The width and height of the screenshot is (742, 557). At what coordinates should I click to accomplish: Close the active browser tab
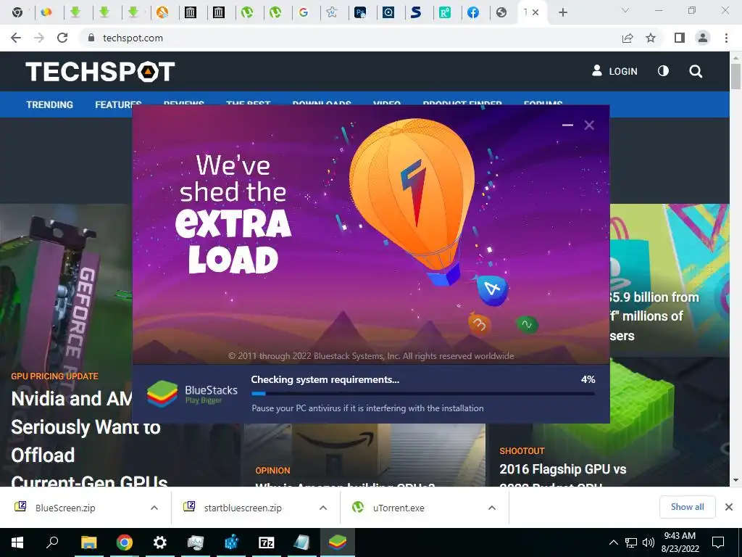(535, 12)
